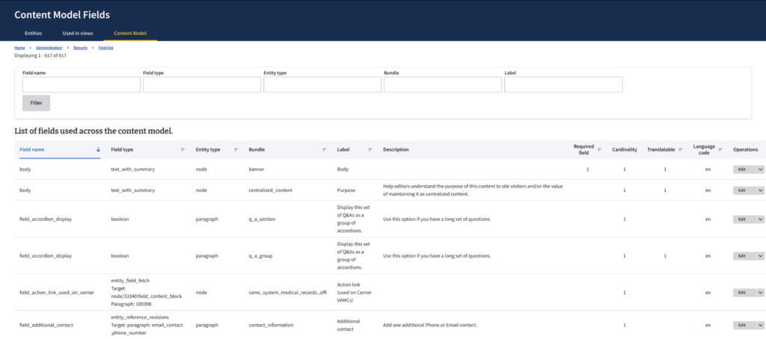The height and width of the screenshot is (339, 766).
Task: Click the 'Content Model Fields' page title
Action: pos(62,15)
